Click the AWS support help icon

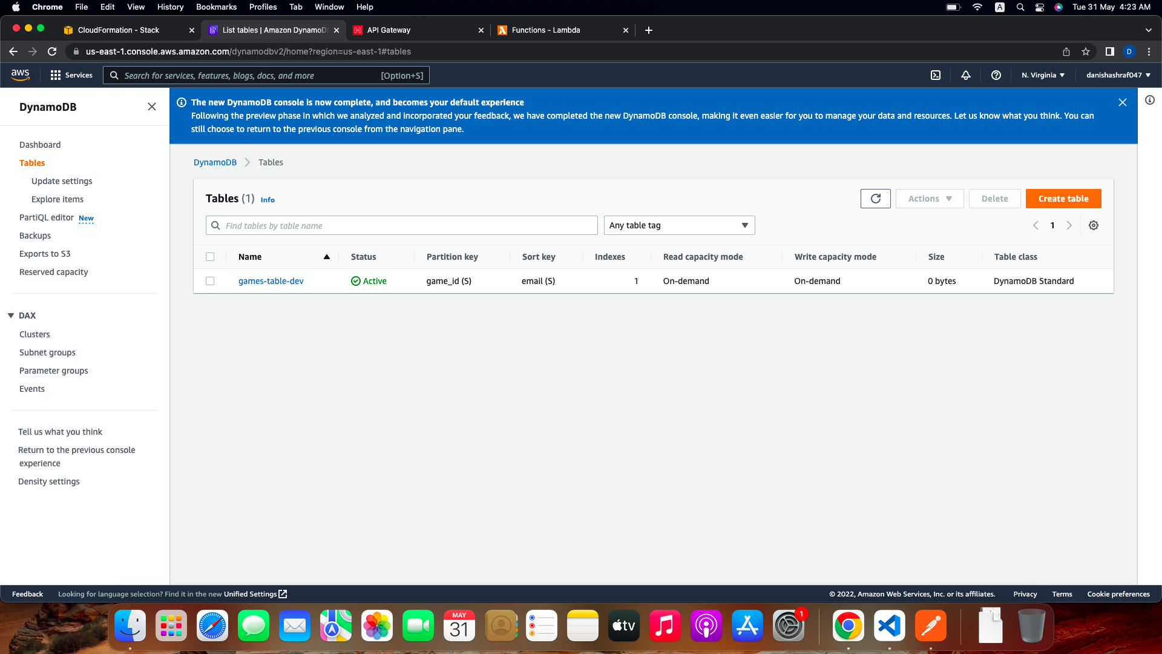(x=996, y=75)
